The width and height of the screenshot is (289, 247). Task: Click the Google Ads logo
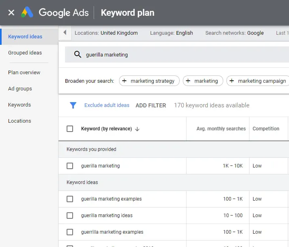coord(27,13)
